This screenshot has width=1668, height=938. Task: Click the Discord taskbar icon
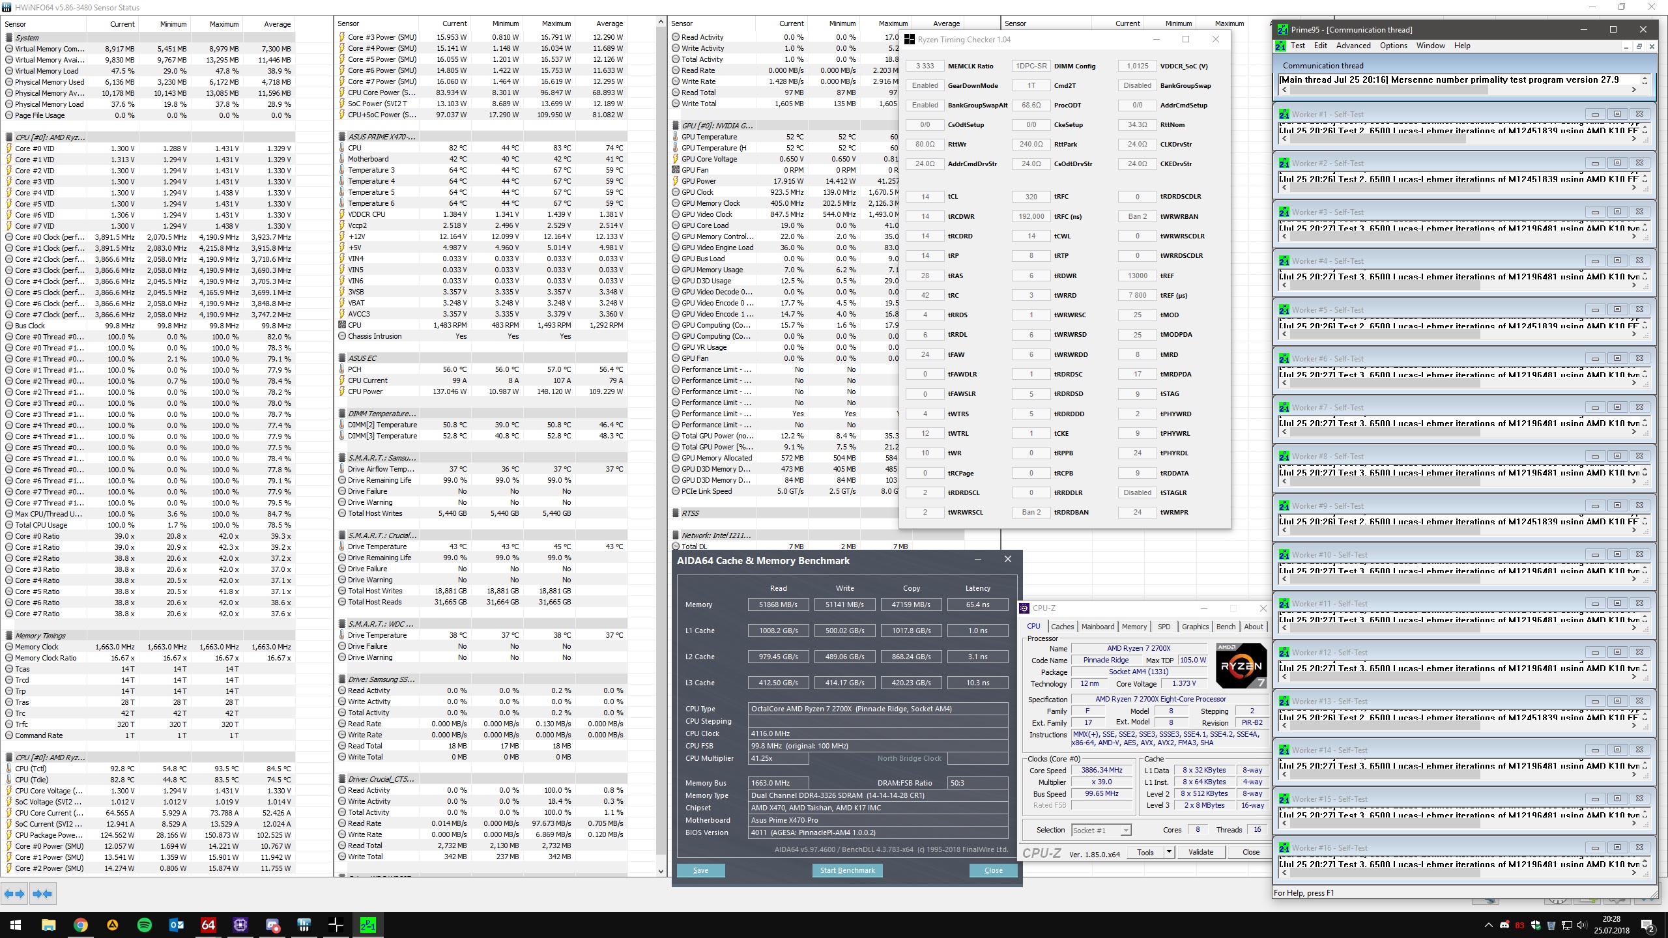272,924
